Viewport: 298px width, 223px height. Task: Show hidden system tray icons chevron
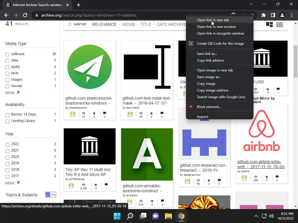(x=256, y=216)
